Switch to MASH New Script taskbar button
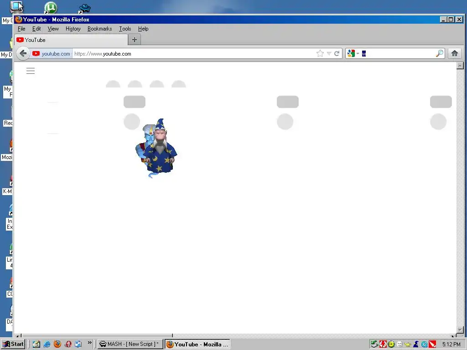 [x=130, y=344]
